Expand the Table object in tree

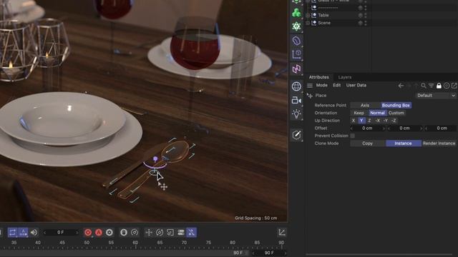point(308,15)
